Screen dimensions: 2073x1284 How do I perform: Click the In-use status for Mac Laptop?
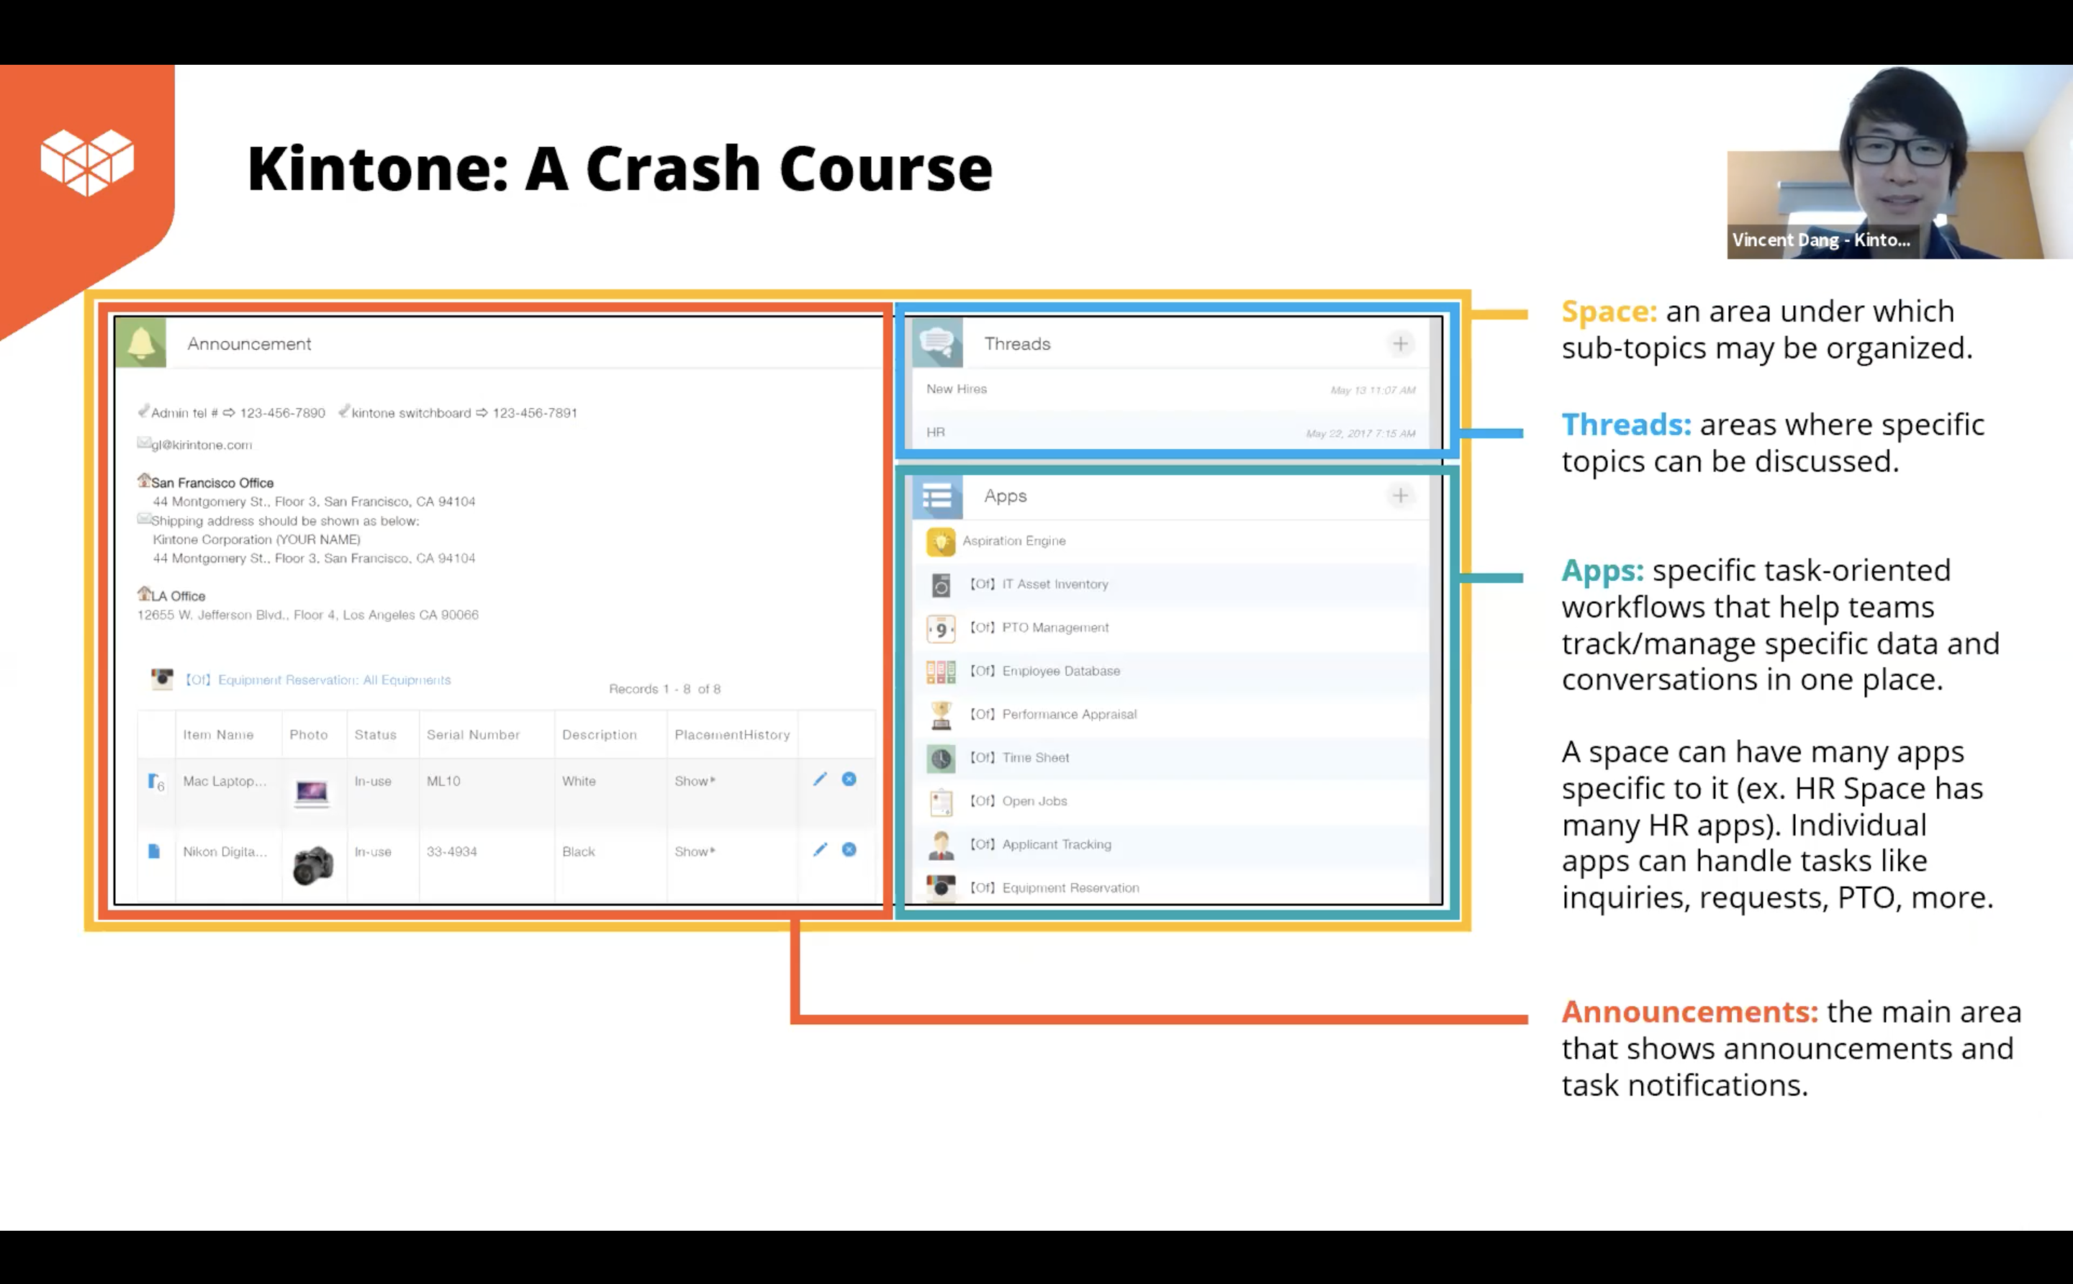pos(373,782)
